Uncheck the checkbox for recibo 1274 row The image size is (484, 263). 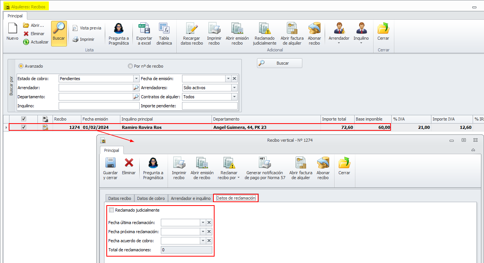(x=24, y=127)
